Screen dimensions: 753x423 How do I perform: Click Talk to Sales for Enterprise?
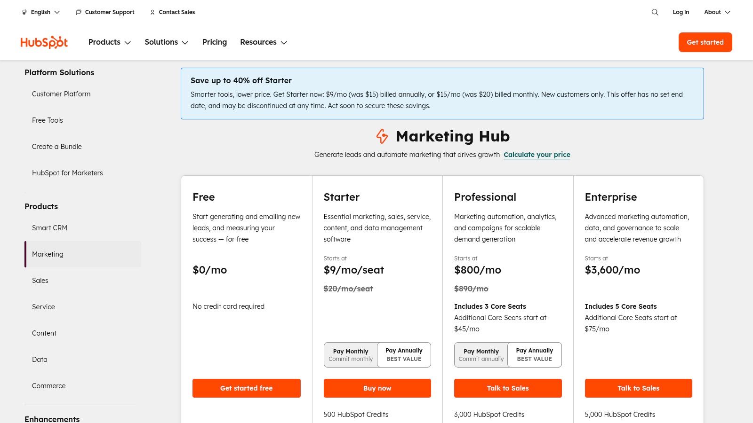(638, 388)
